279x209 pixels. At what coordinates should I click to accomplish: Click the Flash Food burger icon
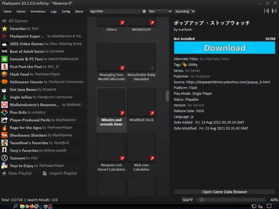click(x=4, y=74)
